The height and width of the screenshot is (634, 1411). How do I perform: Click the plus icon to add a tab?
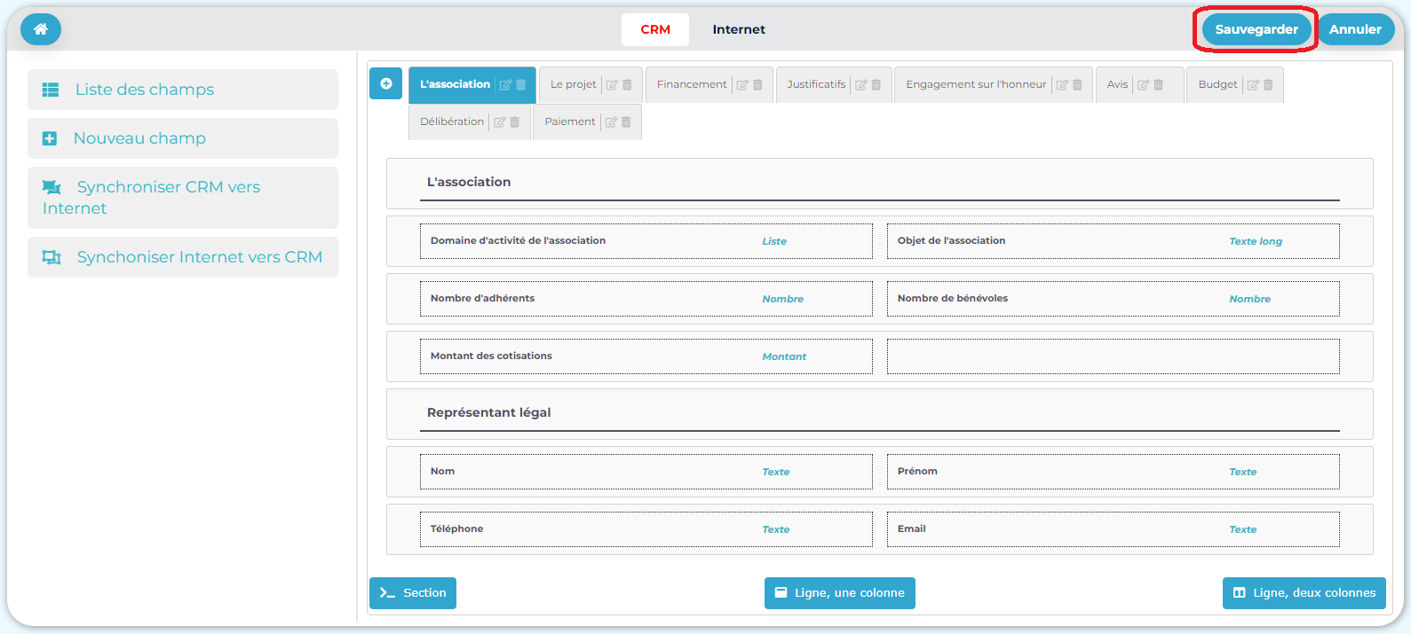coord(385,83)
